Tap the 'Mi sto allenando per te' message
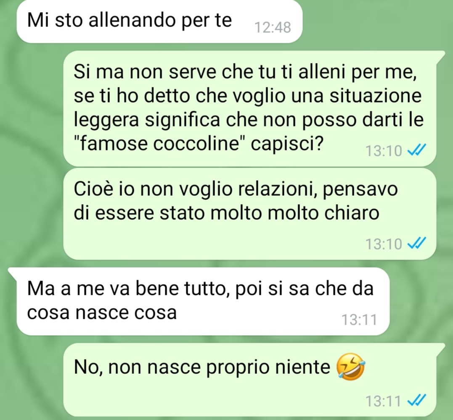Viewport: 453px width, 420px height. 159,21
